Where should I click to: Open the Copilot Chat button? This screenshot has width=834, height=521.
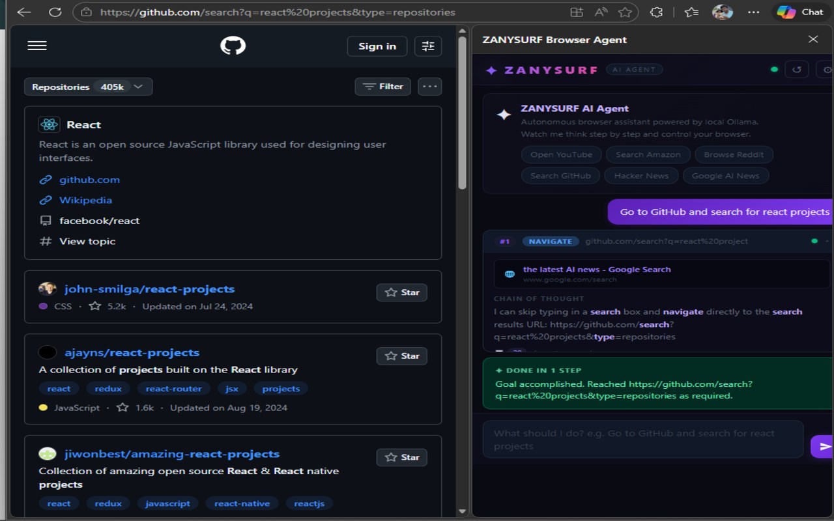pyautogui.click(x=801, y=12)
